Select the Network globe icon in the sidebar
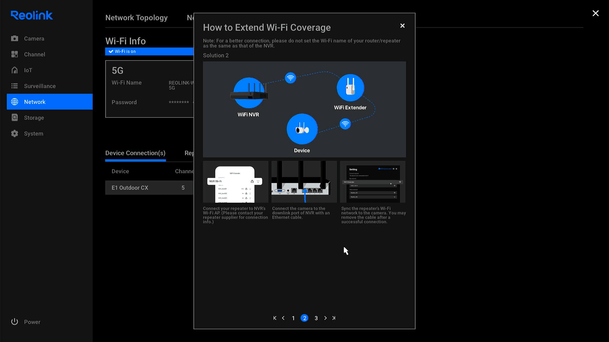 (15, 102)
